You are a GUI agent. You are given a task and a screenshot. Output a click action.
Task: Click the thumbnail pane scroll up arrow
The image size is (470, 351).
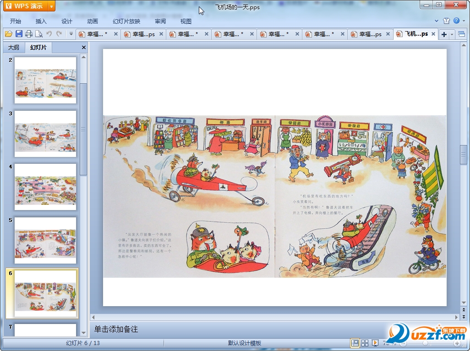(84, 57)
